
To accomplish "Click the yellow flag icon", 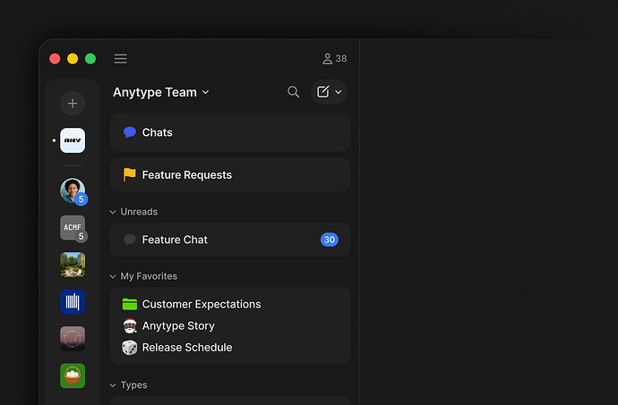I will click(129, 174).
